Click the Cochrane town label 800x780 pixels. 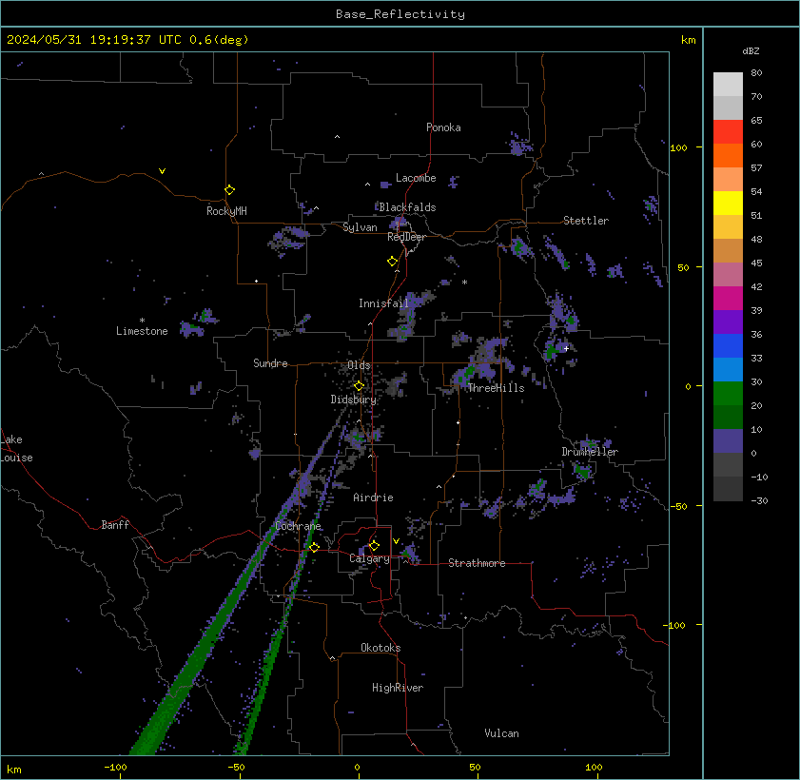pyautogui.click(x=298, y=526)
